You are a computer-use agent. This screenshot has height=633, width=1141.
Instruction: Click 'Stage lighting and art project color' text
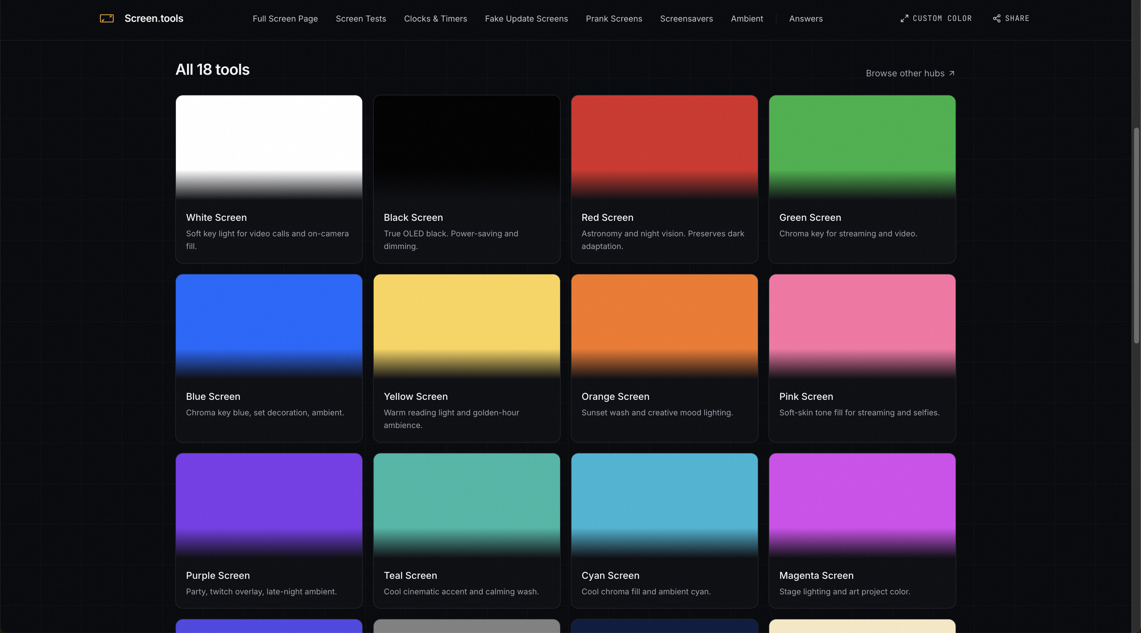click(845, 591)
